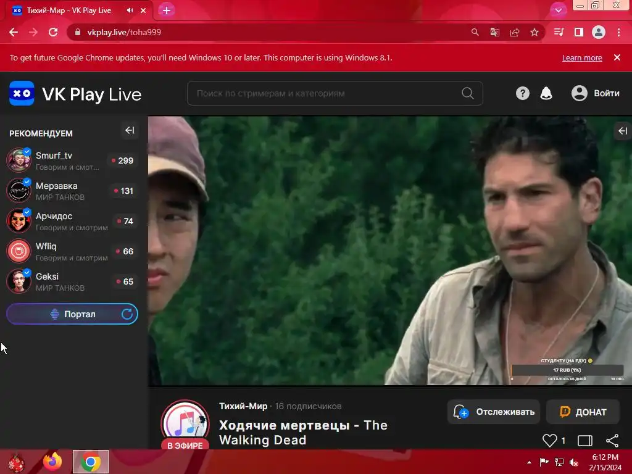Click the VK Play Live logo icon
The height and width of the screenshot is (474, 632).
pos(22,94)
